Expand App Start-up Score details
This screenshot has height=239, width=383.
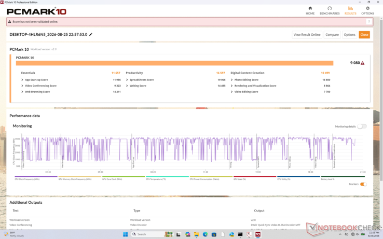pos(22,80)
